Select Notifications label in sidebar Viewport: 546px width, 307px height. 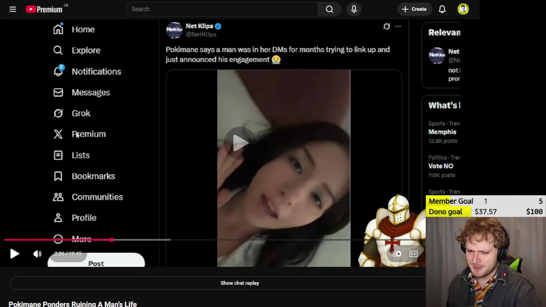(x=96, y=72)
